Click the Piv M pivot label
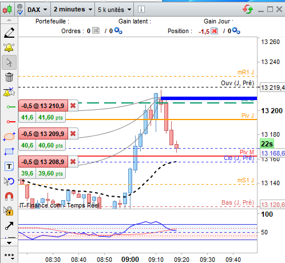 (247, 152)
